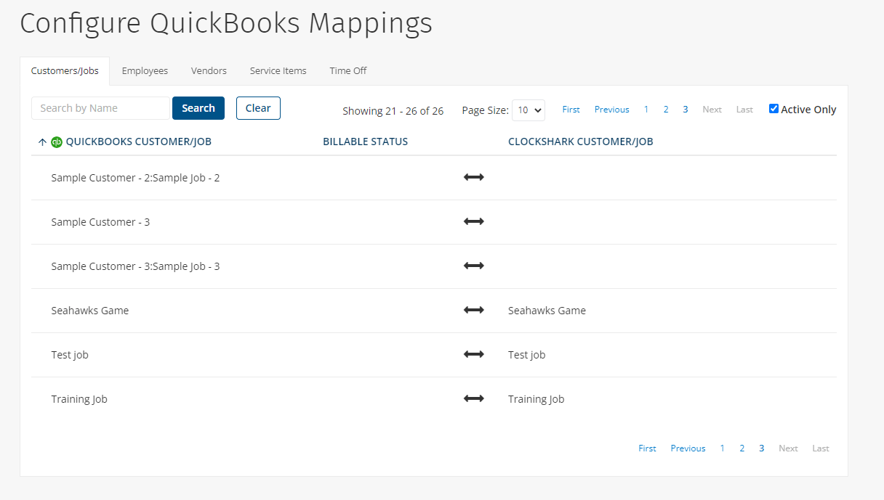Click the mapping arrow for Test job

tap(474, 354)
